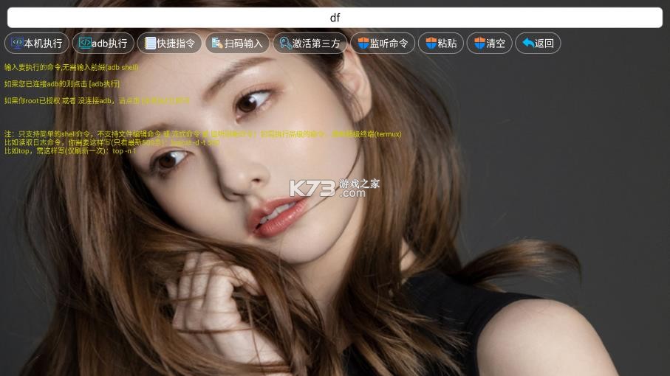Image resolution: width=670 pixels, height=376 pixels.
Task: Go back using 返回 button
Action: [x=538, y=43]
